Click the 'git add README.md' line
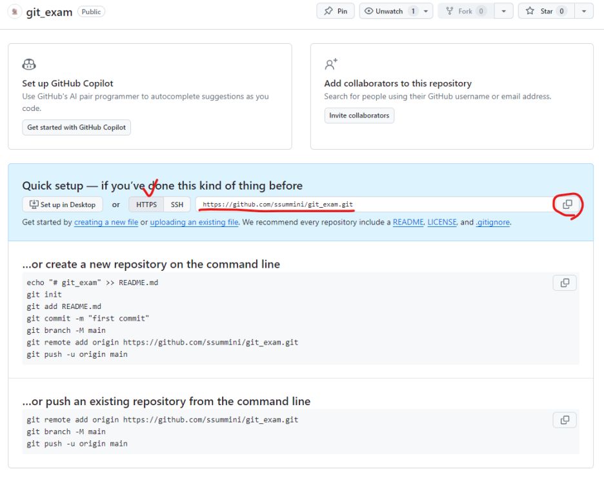Screen dimensions: 604x478 point(64,306)
